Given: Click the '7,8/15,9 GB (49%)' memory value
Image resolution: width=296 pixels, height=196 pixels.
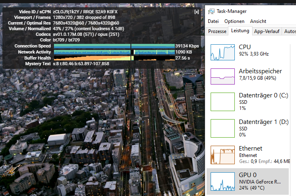Looking at the screenshot, I should 257,78.
